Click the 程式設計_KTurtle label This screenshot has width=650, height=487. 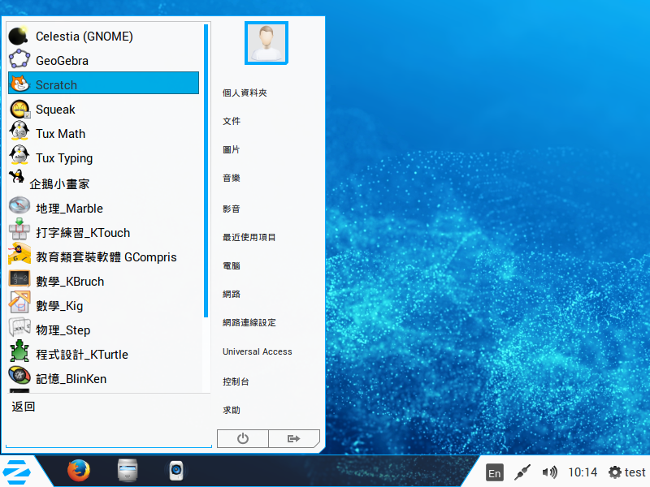click(82, 355)
